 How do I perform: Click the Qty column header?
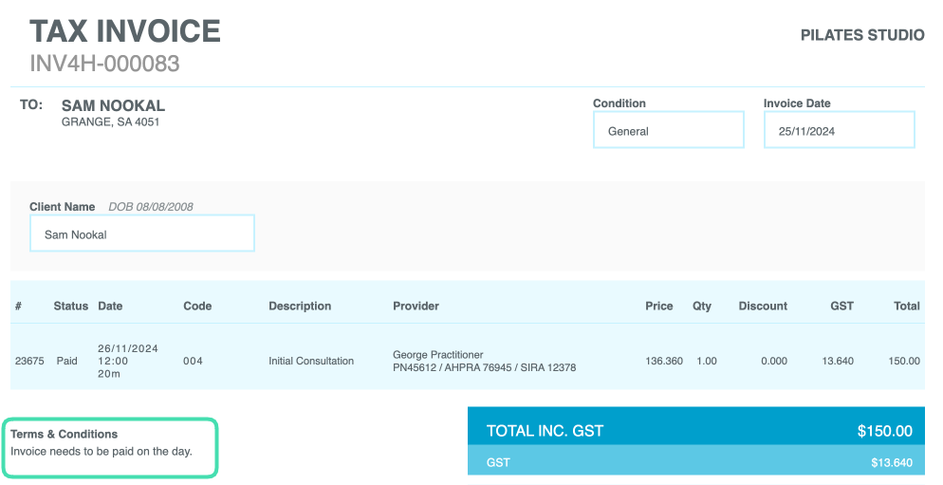click(x=702, y=306)
